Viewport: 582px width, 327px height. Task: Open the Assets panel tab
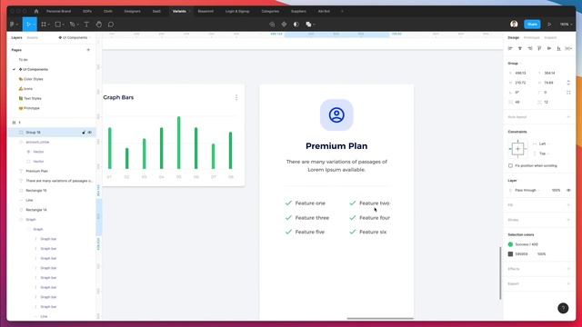[x=33, y=38]
